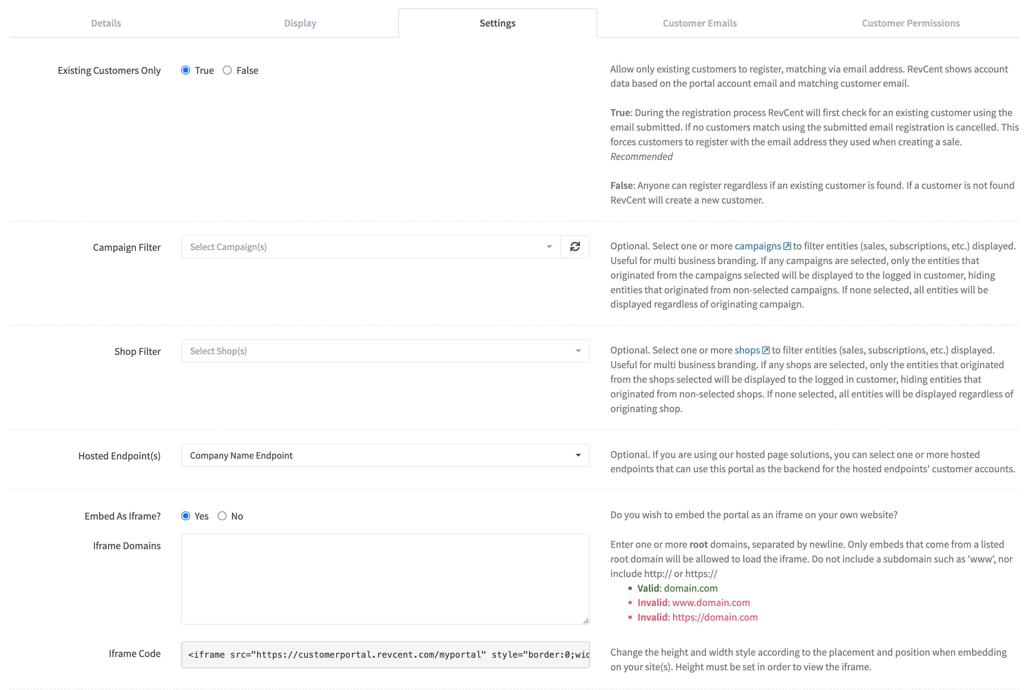
Task: Set Existing Customers Only to False
Action: [227, 70]
